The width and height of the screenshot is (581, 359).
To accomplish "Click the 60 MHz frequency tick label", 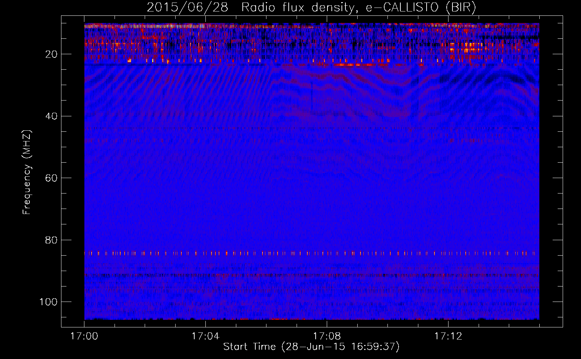I will (x=51, y=178).
